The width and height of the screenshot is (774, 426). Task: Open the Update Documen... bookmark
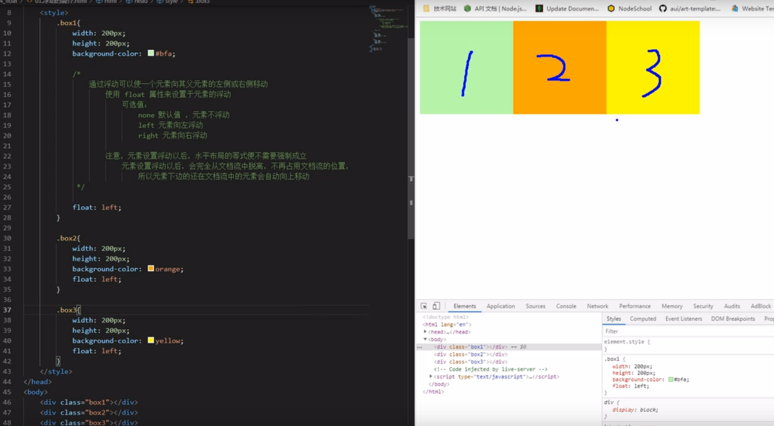567,8
